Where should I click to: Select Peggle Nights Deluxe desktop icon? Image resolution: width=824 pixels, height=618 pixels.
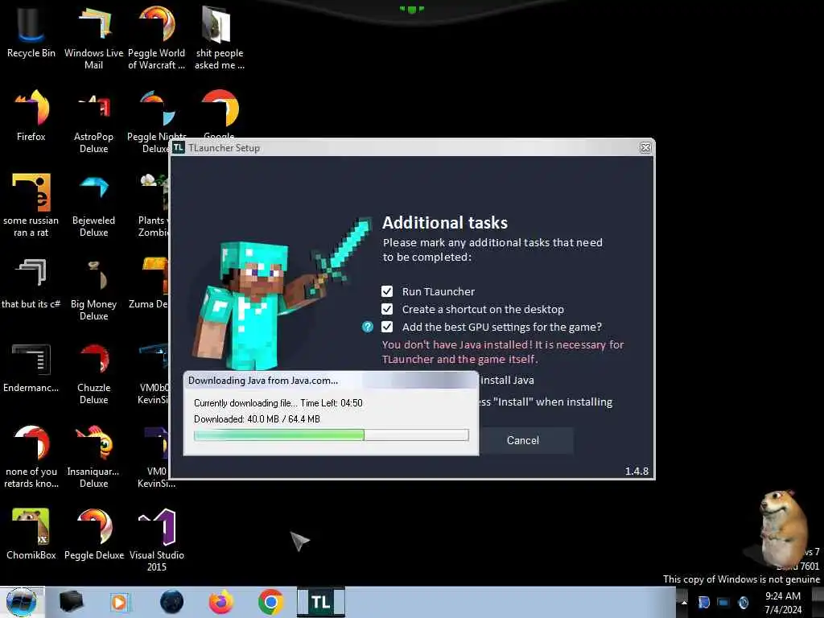click(x=152, y=121)
